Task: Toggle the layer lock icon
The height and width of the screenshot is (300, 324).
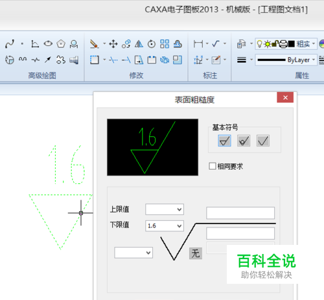Action: coord(275,44)
